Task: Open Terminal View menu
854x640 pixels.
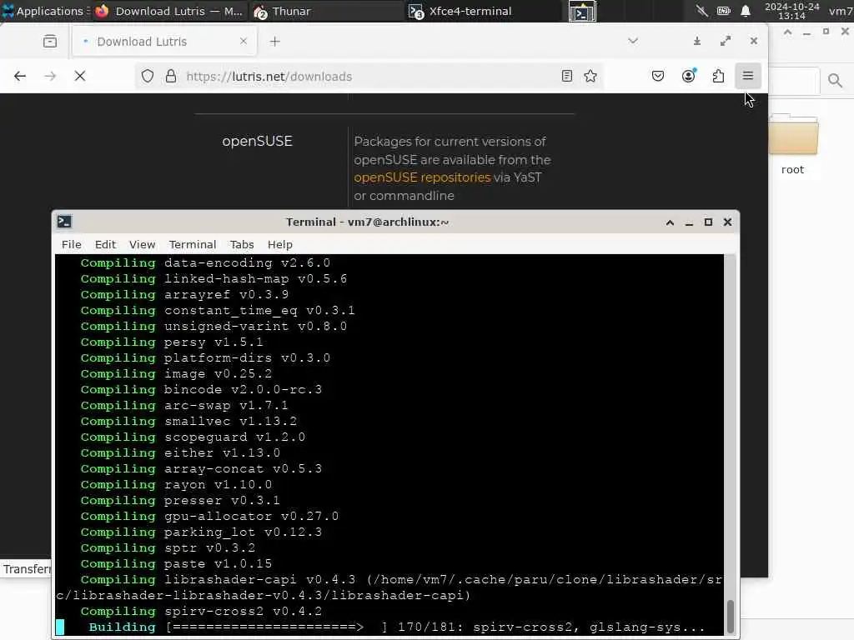Action: pos(142,244)
